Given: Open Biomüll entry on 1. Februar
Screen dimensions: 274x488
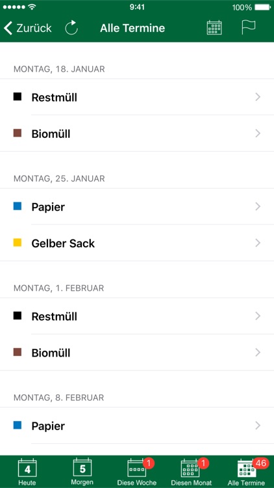Looking at the screenshot, I should [137, 353].
